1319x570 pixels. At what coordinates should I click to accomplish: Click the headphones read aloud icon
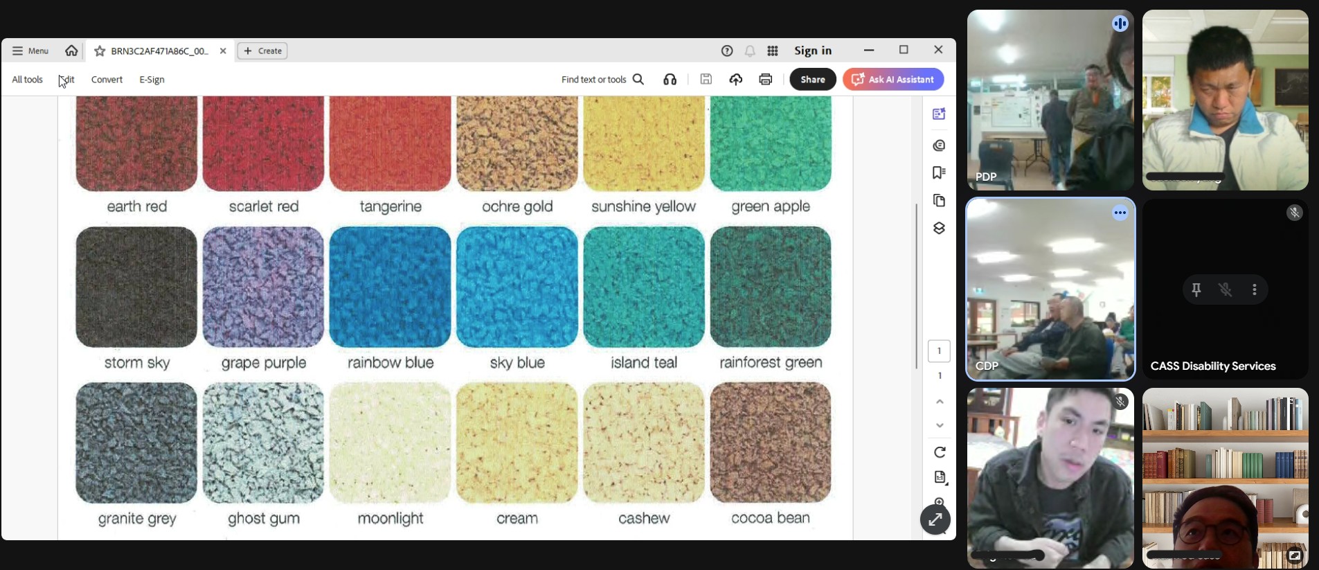click(670, 80)
